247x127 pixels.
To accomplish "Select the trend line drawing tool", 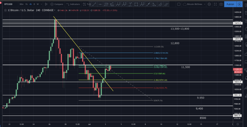I will (x=94, y=4).
